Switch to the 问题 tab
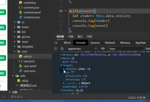 coord(71,37)
